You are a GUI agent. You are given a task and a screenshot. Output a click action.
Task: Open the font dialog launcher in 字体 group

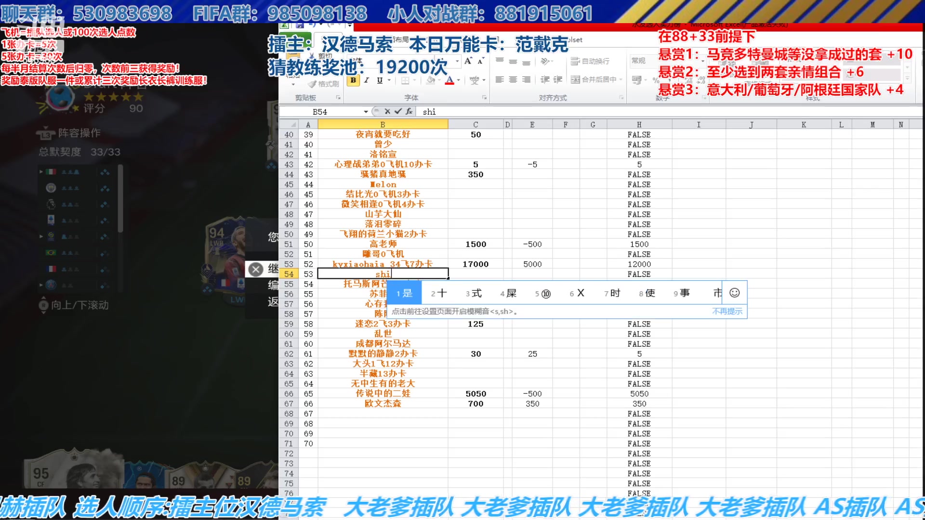(x=484, y=98)
